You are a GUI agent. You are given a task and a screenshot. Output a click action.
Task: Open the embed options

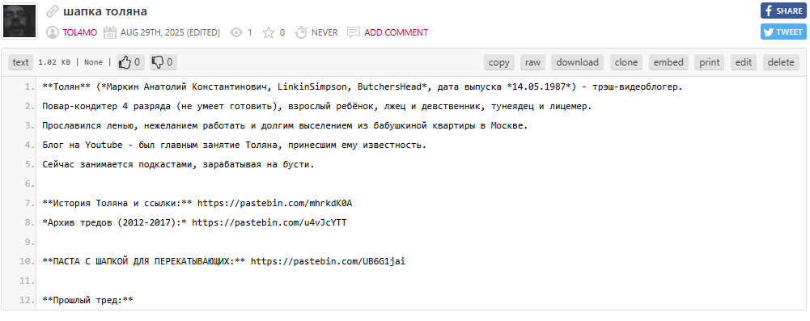(x=668, y=62)
